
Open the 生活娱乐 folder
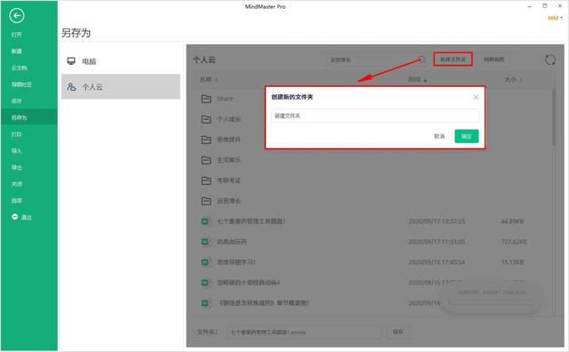click(228, 160)
